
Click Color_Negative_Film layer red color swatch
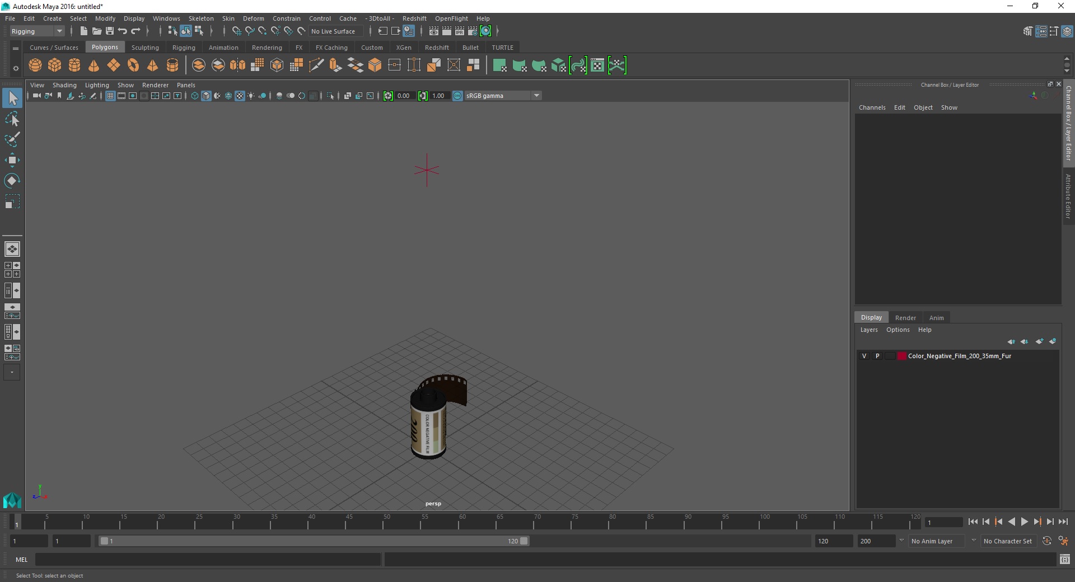[x=901, y=356]
